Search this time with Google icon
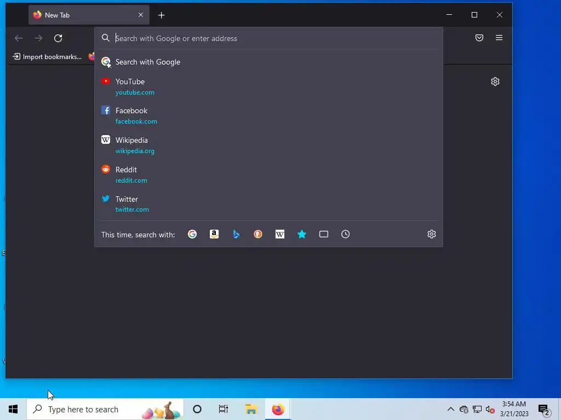This screenshot has width=561, height=420. point(192,234)
